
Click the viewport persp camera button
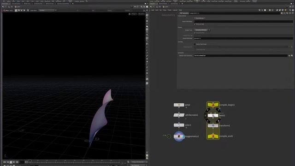[x=134, y=14]
